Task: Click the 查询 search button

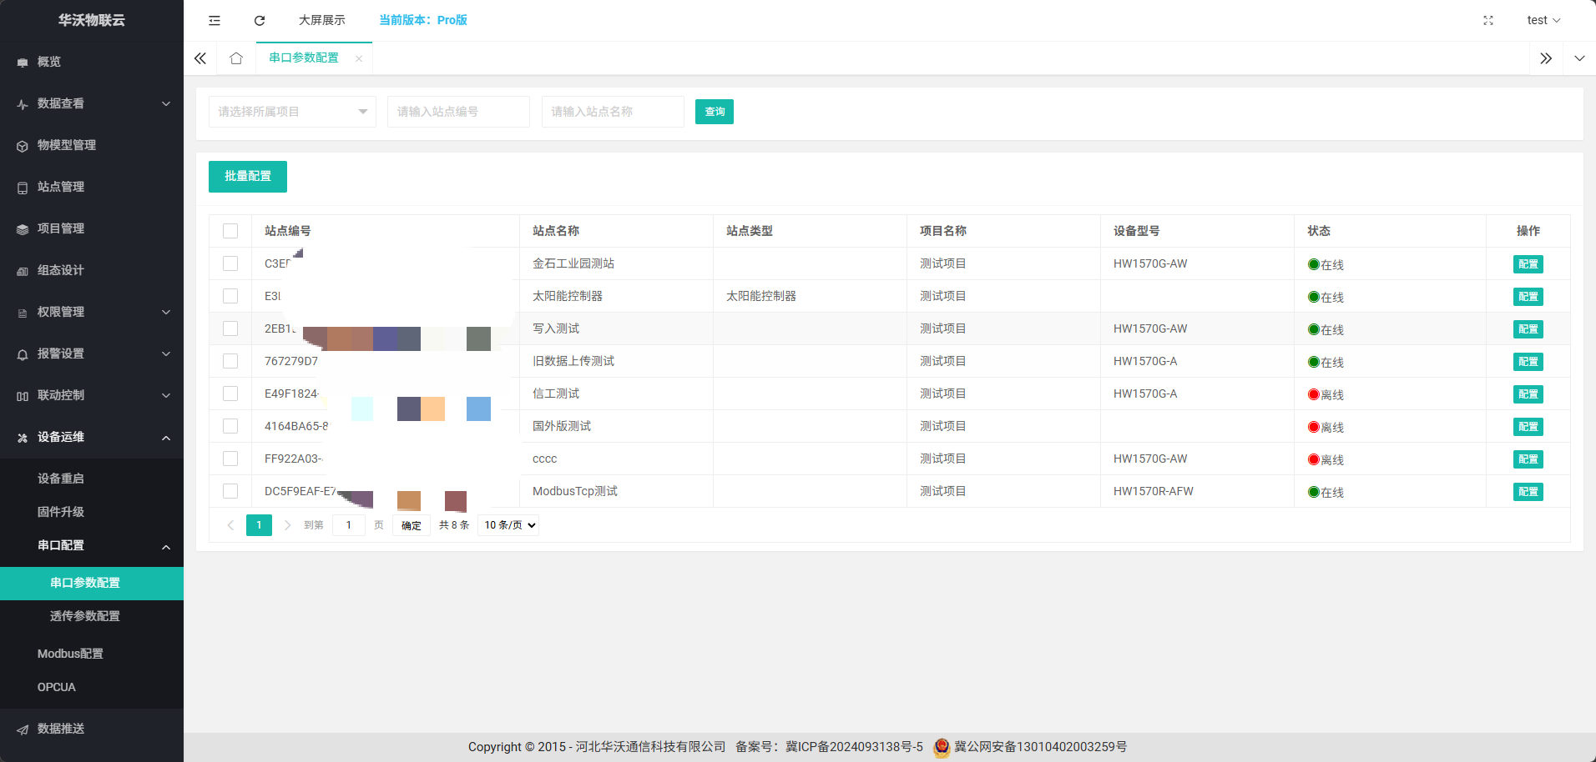Action: 714,111
